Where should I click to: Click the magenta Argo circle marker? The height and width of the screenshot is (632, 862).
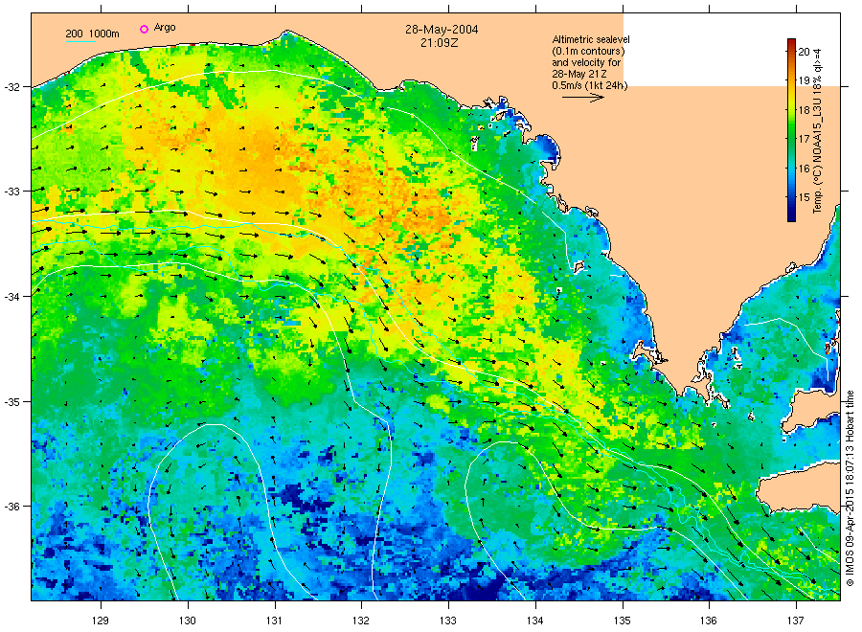(144, 29)
